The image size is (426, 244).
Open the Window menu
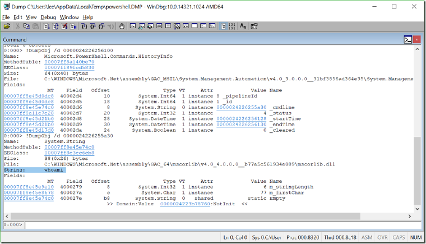pyautogui.click(x=70, y=17)
